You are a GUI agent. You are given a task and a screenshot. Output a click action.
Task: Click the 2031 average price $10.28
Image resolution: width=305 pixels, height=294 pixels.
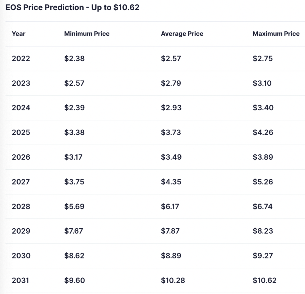[173, 280]
